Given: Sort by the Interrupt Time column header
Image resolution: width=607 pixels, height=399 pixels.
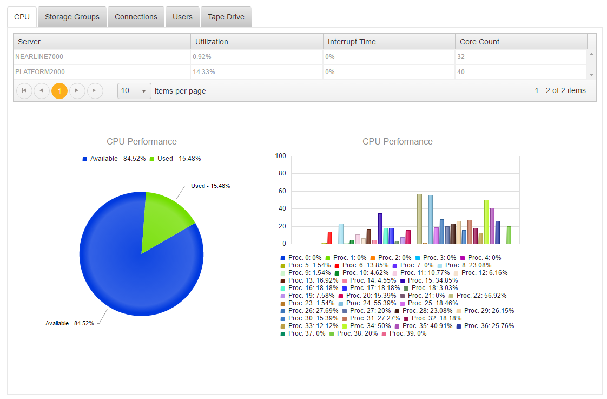Looking at the screenshot, I should coord(389,42).
